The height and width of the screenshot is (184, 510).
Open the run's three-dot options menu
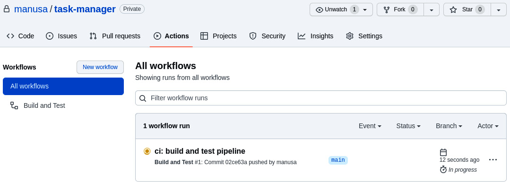pyautogui.click(x=493, y=160)
